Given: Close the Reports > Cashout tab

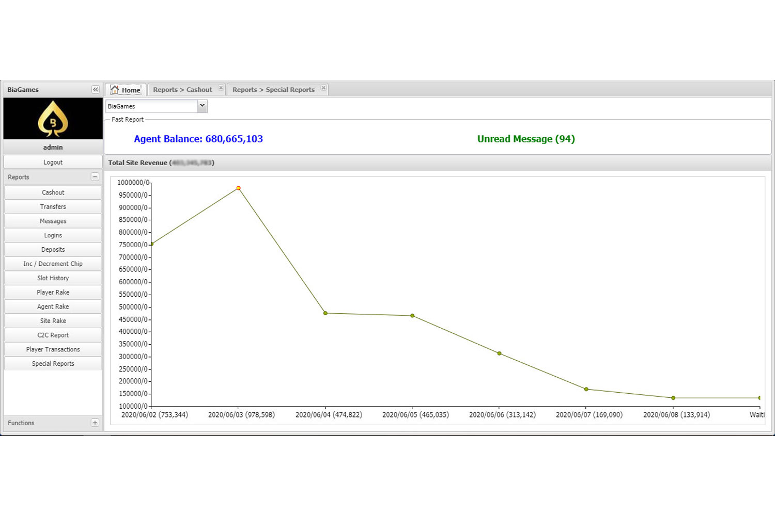Looking at the screenshot, I should coord(221,88).
